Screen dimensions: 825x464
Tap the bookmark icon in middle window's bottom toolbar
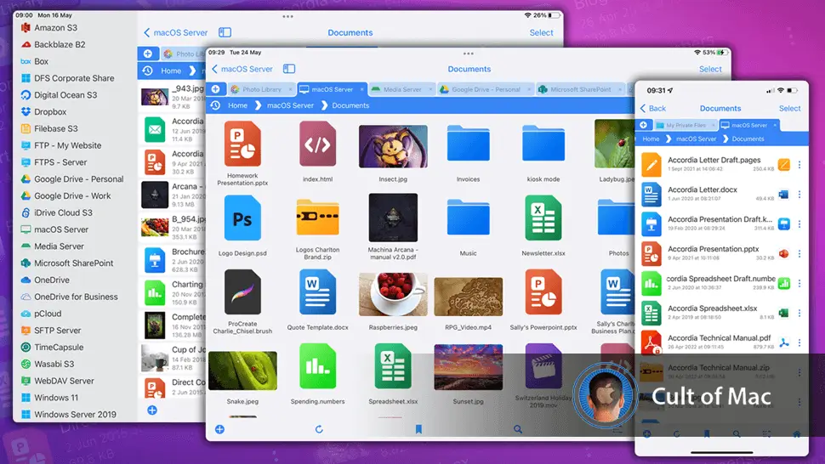tap(418, 430)
